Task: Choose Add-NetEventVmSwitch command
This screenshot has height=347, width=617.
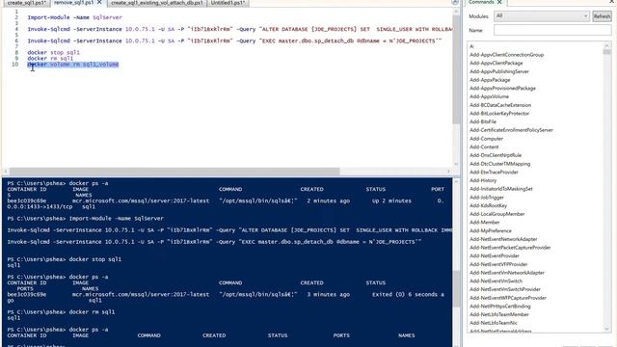Action: pyautogui.click(x=496, y=280)
